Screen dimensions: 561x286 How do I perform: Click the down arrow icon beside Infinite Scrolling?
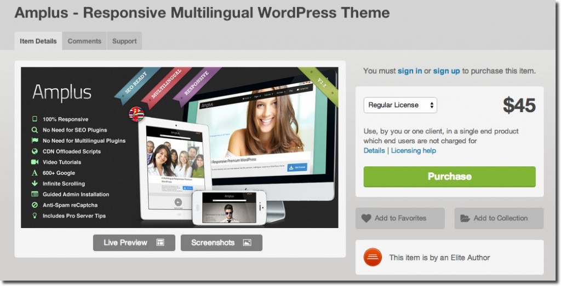click(x=35, y=184)
